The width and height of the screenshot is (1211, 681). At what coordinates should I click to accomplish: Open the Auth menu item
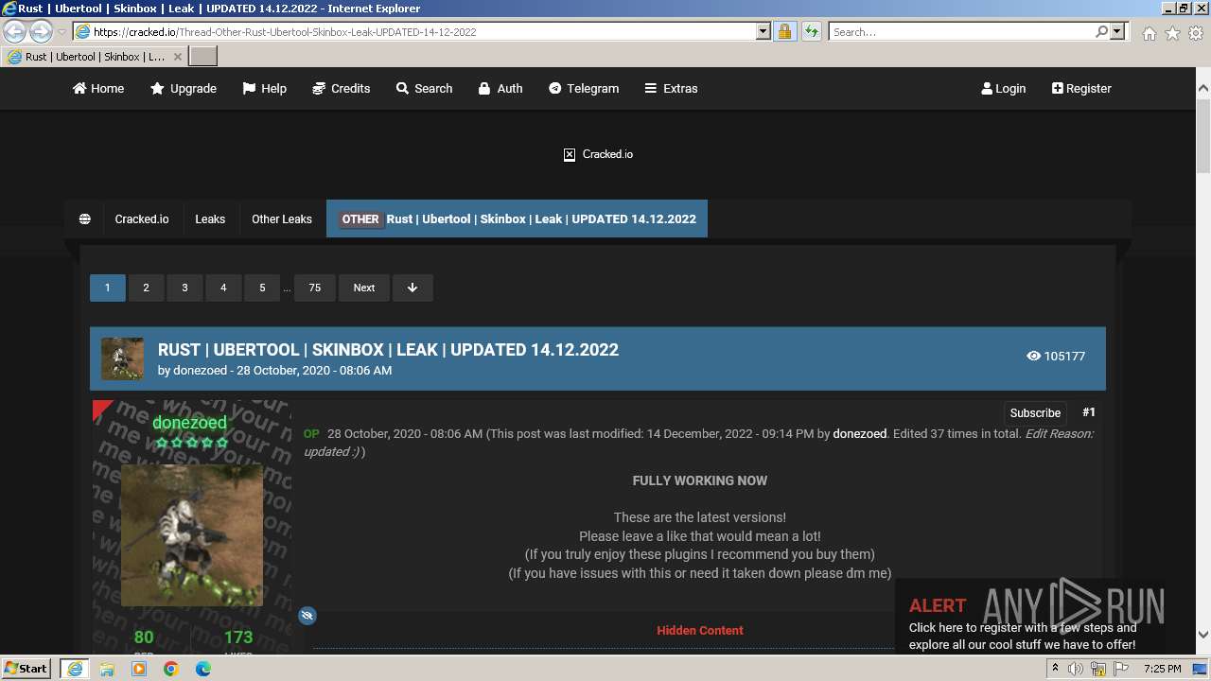(500, 88)
